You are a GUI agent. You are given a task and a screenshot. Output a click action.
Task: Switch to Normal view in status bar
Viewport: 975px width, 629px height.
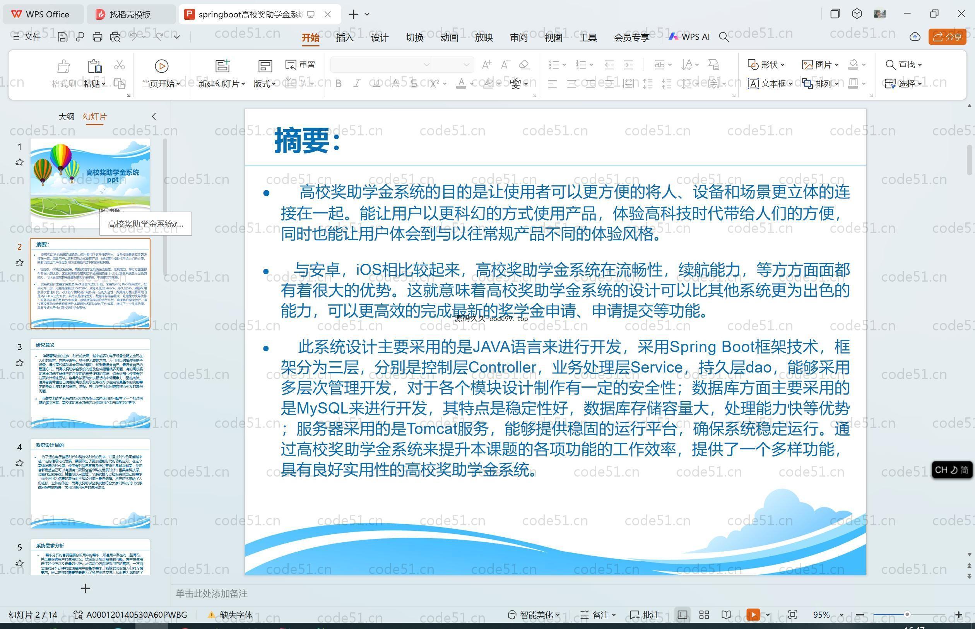coord(682,614)
